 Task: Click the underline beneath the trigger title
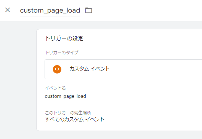(x=50, y=16)
